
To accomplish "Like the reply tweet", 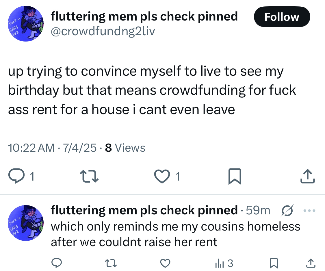I will coord(165,263).
